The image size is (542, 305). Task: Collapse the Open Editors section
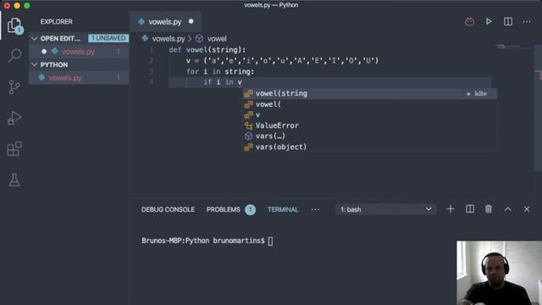click(34, 38)
